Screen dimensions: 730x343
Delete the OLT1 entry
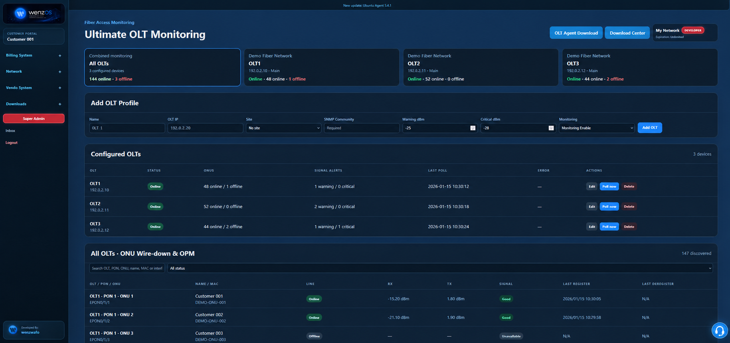629,187
